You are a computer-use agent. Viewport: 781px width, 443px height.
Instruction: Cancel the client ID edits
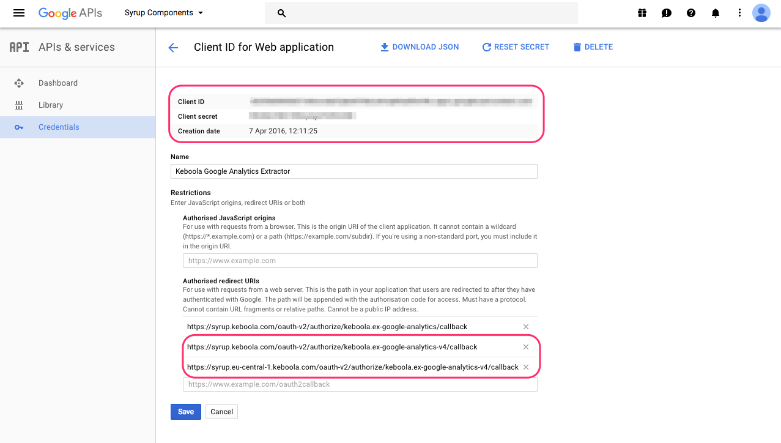[221, 412]
